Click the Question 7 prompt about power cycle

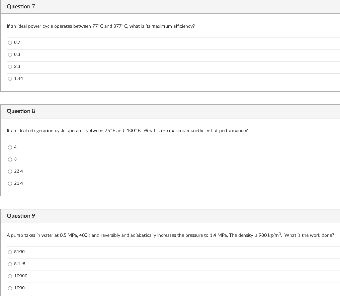click(x=100, y=26)
